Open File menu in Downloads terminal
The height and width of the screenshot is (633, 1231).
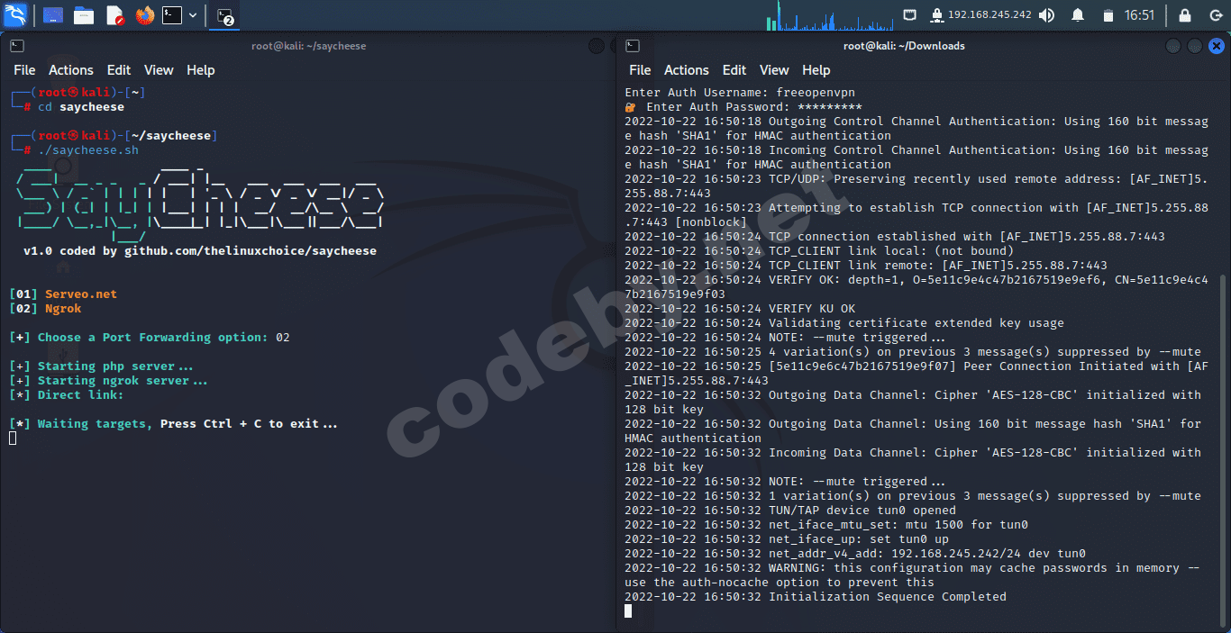[x=640, y=70]
